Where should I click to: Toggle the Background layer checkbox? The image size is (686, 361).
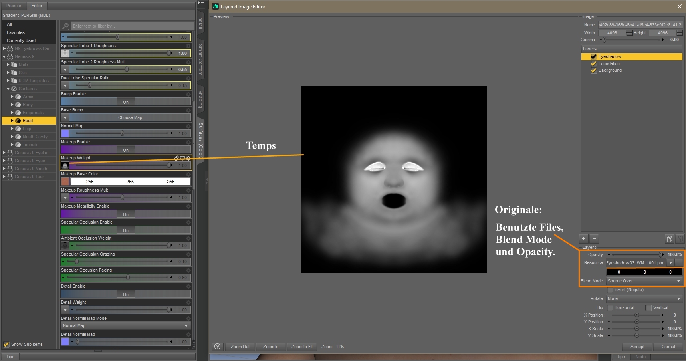[x=594, y=71]
